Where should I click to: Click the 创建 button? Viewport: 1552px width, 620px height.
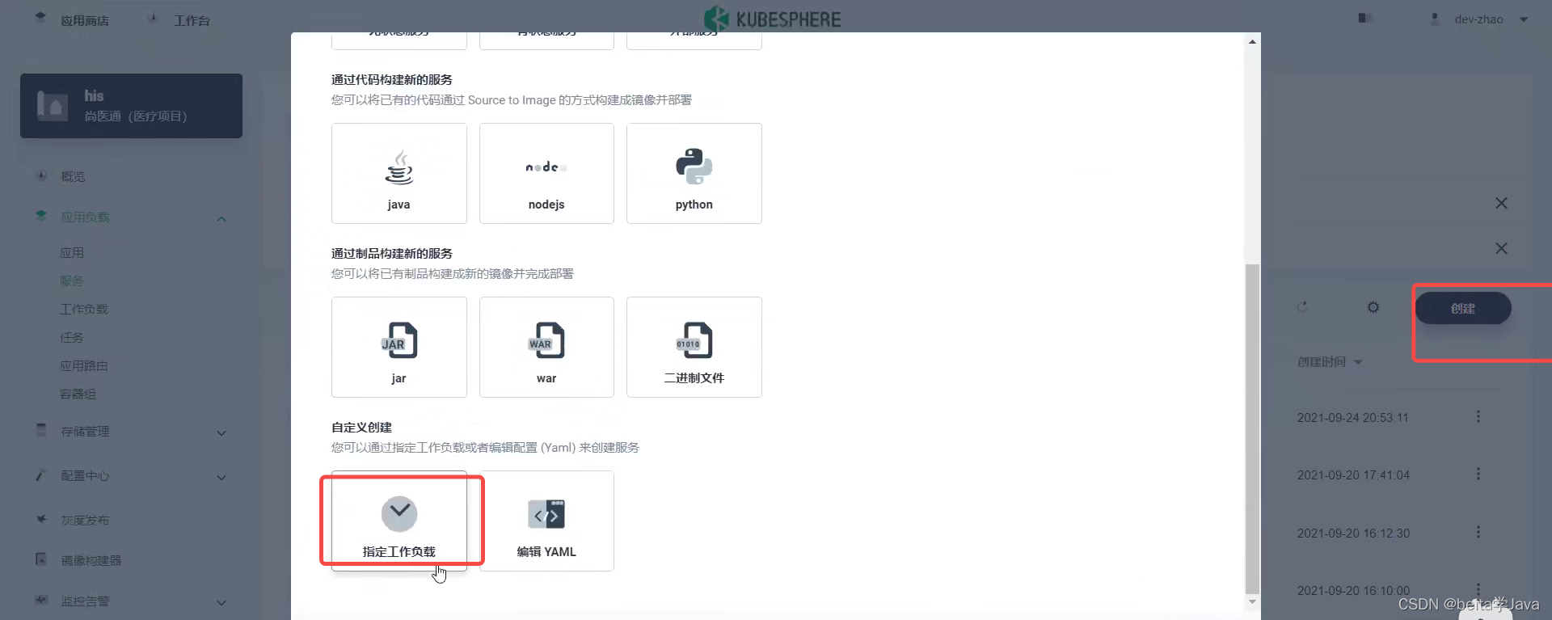click(x=1463, y=309)
